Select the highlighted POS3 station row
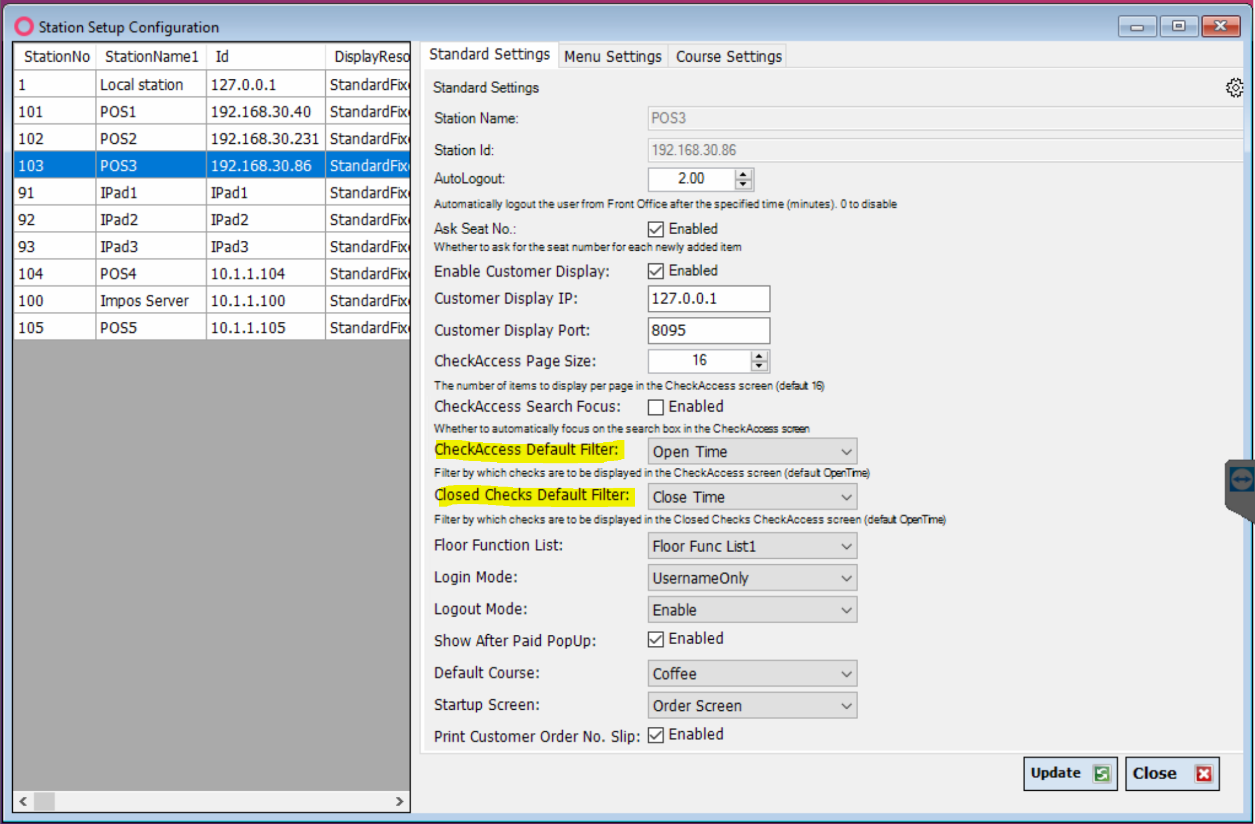1255x824 pixels. 212,165
